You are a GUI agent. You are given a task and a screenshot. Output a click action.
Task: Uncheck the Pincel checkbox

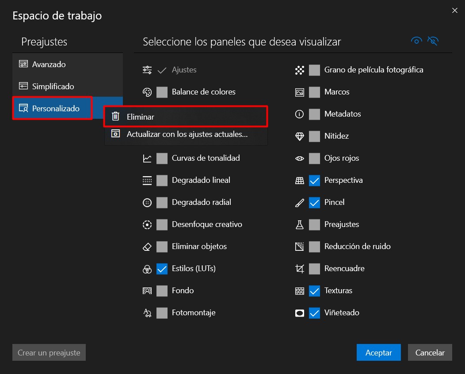coord(314,202)
